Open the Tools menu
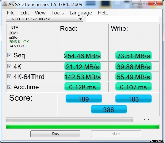 [x=57, y=13]
